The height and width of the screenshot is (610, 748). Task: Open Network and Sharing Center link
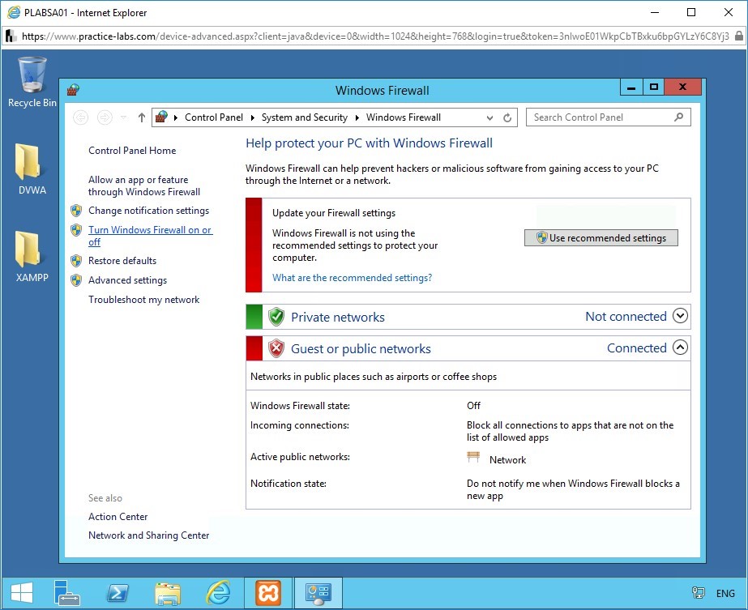pyautogui.click(x=148, y=535)
